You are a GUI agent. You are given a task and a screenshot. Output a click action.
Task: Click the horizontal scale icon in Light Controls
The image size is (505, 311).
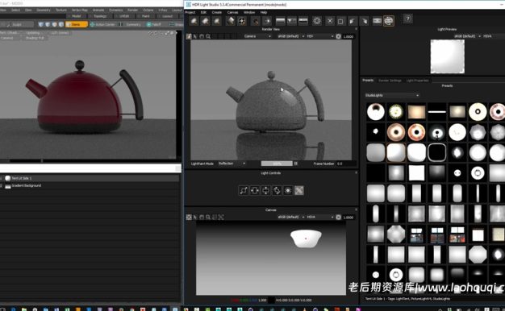pyautogui.click(x=254, y=190)
